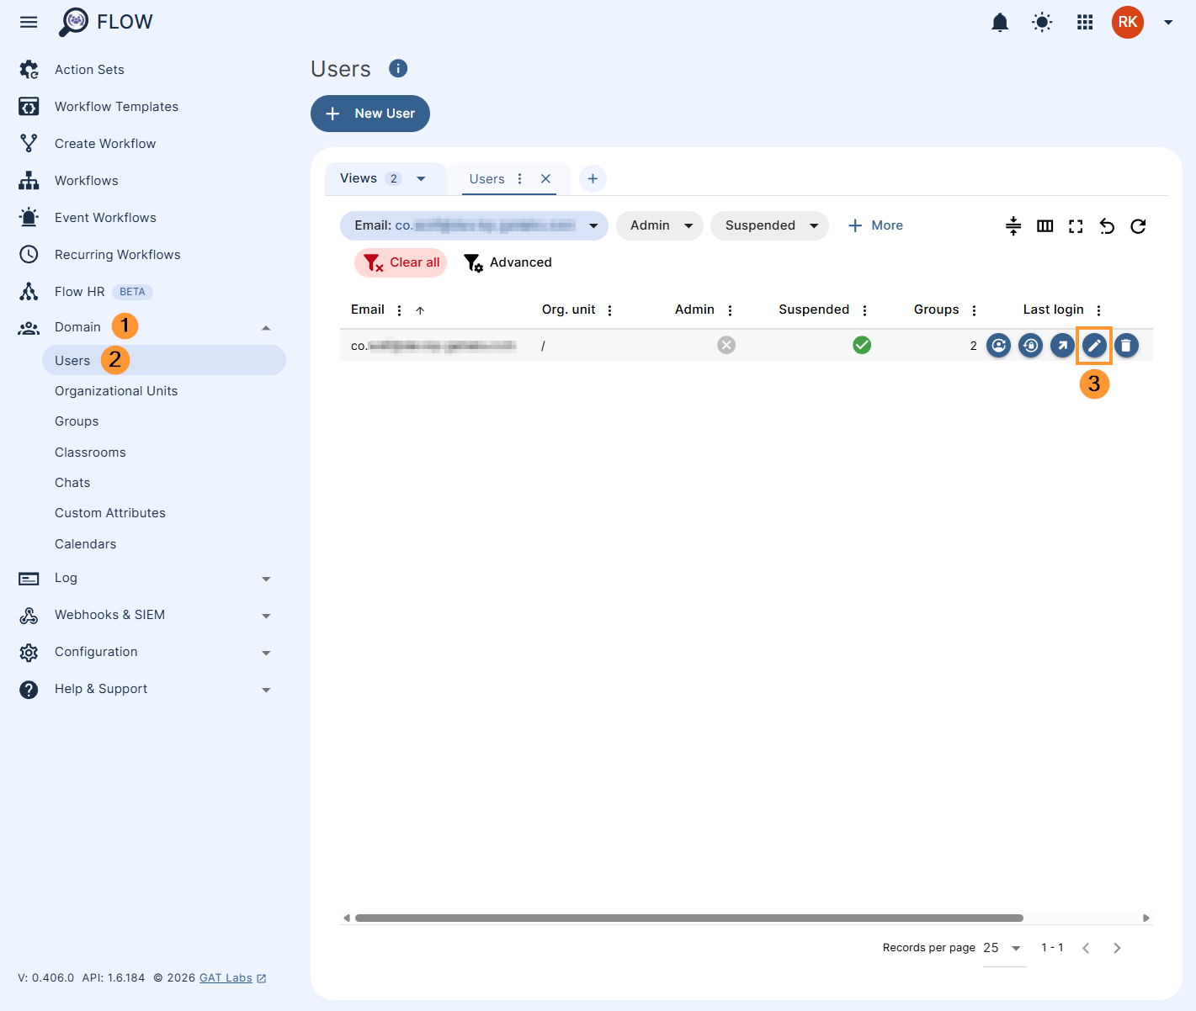The width and height of the screenshot is (1196, 1011).
Task: Open the Admin filter dropdown
Action: (659, 225)
